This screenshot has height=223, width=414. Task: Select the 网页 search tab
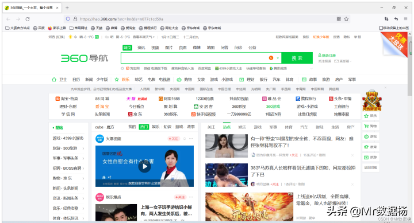point(127,48)
